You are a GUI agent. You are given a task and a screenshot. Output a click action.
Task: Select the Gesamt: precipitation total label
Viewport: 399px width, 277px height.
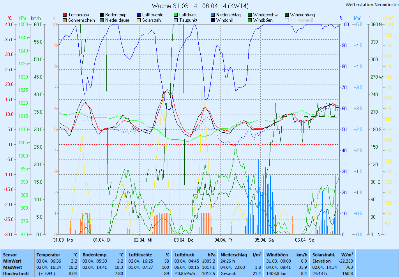pyautogui.click(x=228, y=274)
